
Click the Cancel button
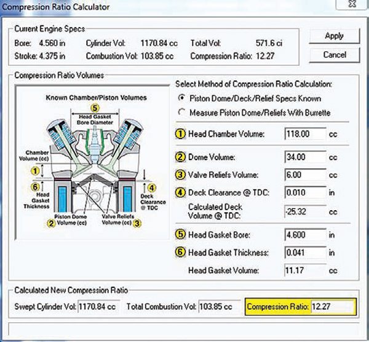(335, 55)
